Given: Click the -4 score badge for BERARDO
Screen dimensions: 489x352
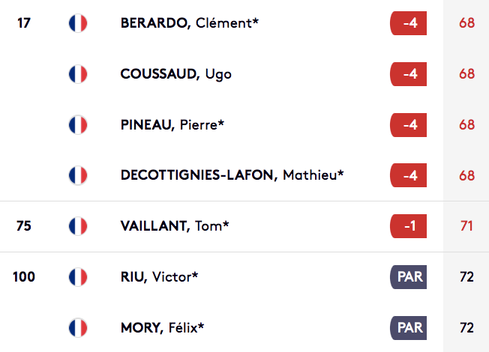Looking at the screenshot, I should [x=408, y=23].
